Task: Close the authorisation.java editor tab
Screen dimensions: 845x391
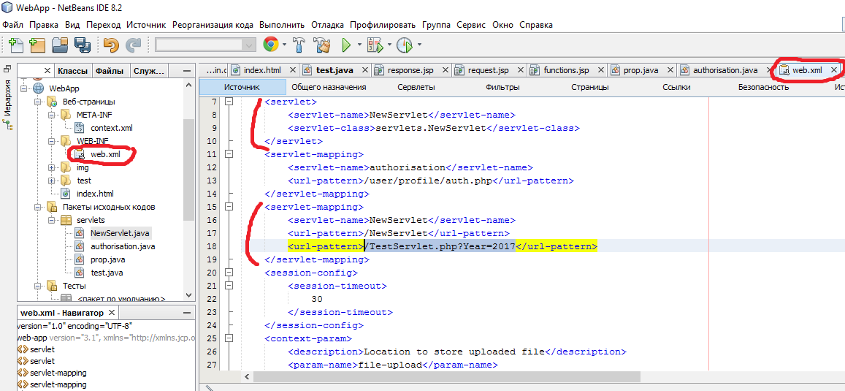Action: coord(768,70)
